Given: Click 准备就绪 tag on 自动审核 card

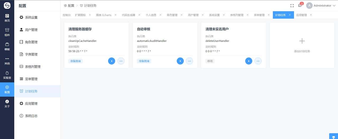Looking at the screenshot, I should coord(144,61).
